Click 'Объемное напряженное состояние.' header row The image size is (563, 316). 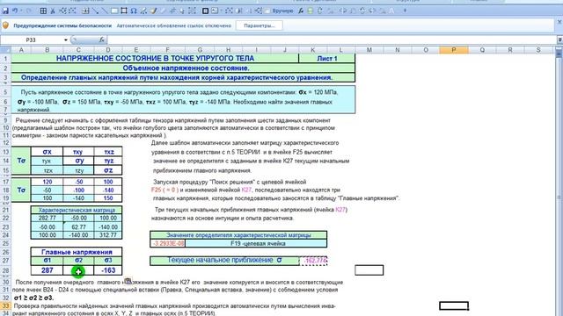[x=183, y=68]
